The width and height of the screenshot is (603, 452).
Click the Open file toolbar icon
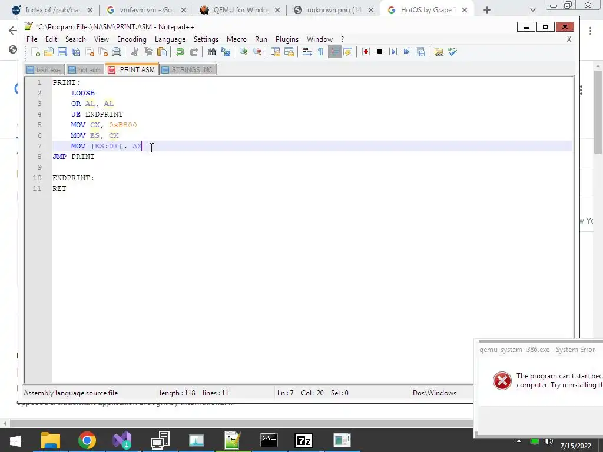[49, 52]
